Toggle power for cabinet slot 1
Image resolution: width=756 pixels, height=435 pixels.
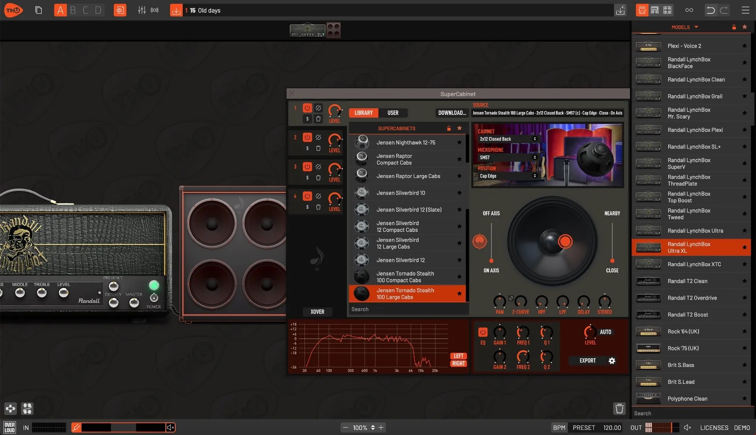click(307, 107)
